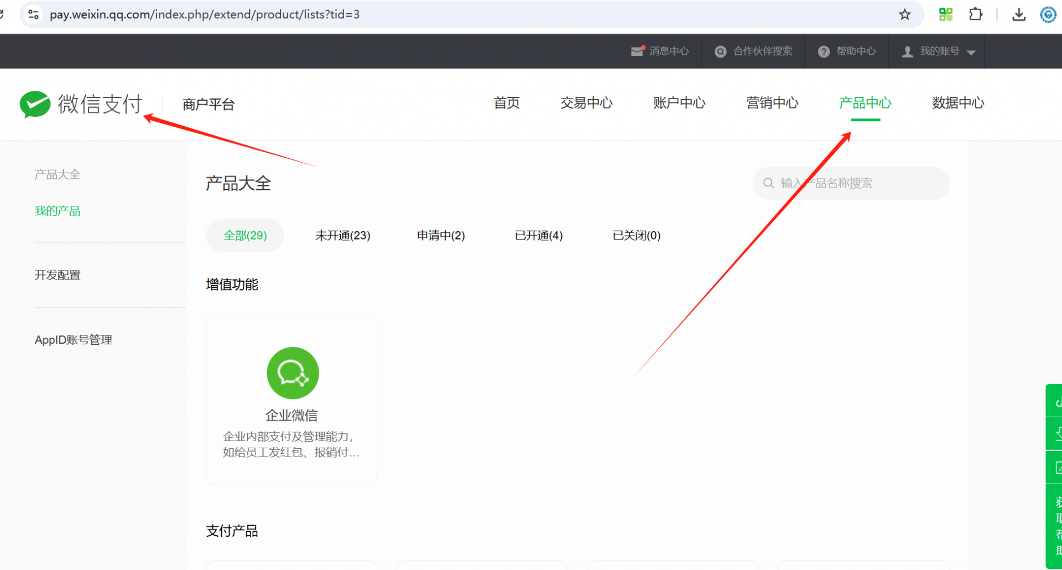Select the 申请中(2) filter tab
Viewport: 1062px width, 570px height.
point(441,236)
